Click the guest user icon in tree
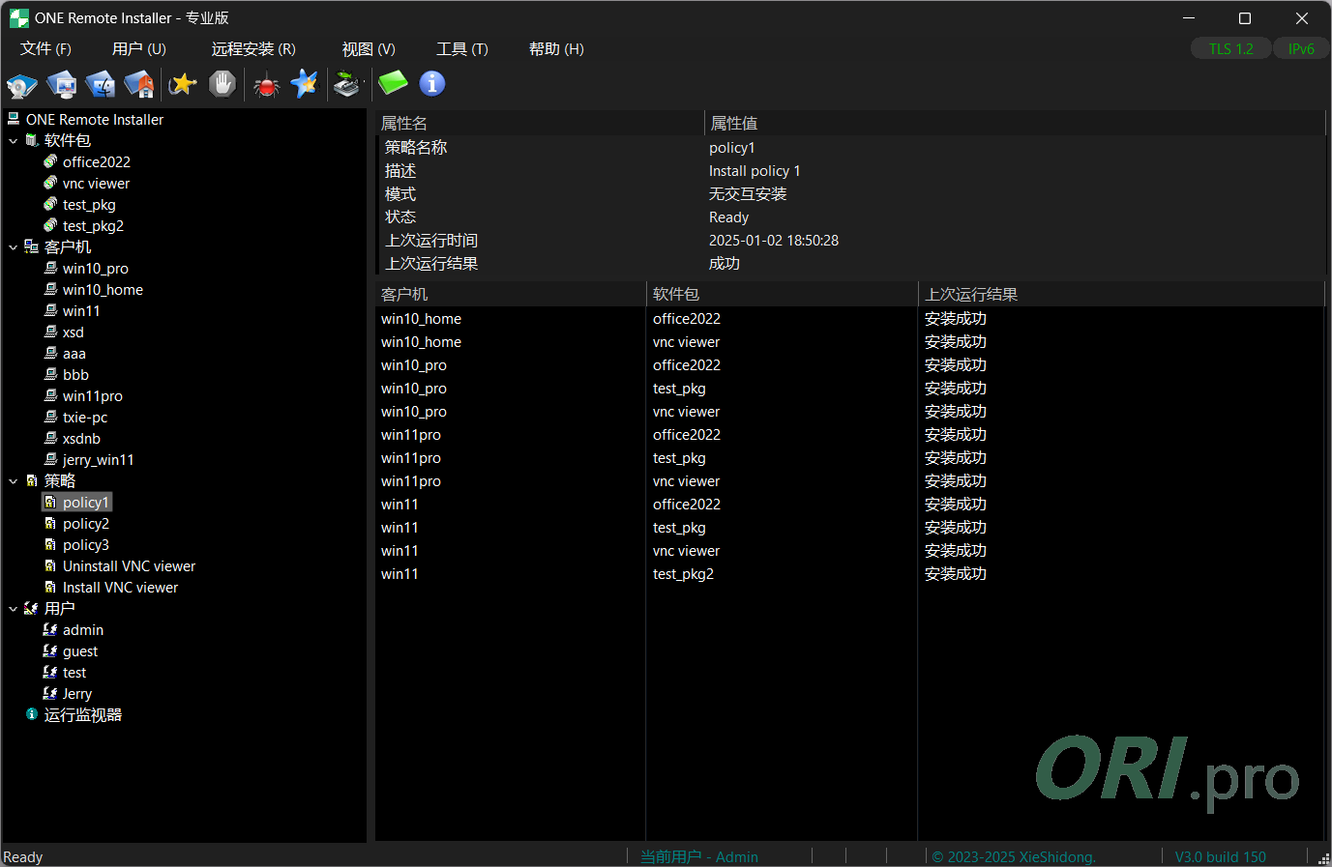The image size is (1332, 867). pos(50,650)
